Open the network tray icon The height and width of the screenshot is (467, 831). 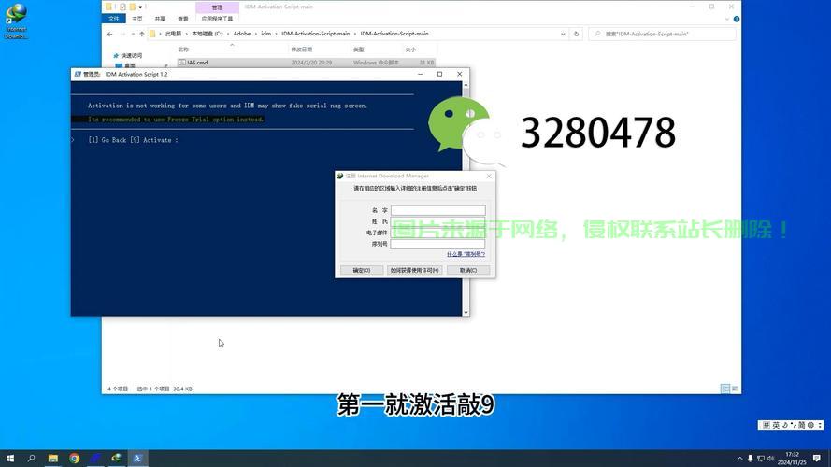coord(761,459)
